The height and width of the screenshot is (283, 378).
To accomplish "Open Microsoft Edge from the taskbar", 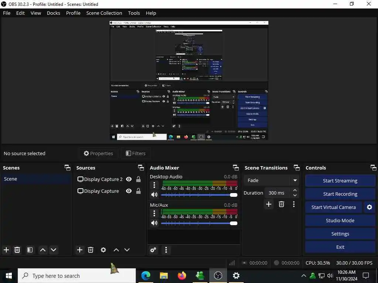I will pyautogui.click(x=146, y=276).
